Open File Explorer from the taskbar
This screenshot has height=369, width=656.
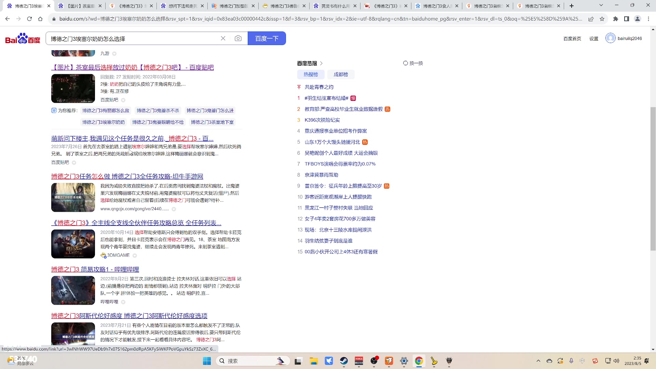coord(314,361)
